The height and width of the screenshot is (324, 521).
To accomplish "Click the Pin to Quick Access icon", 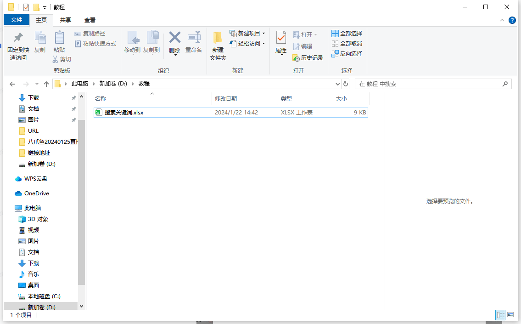I will click(x=18, y=38).
